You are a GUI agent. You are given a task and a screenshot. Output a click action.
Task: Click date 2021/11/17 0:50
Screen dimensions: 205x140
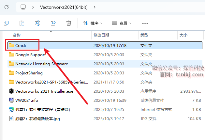coord(109,82)
